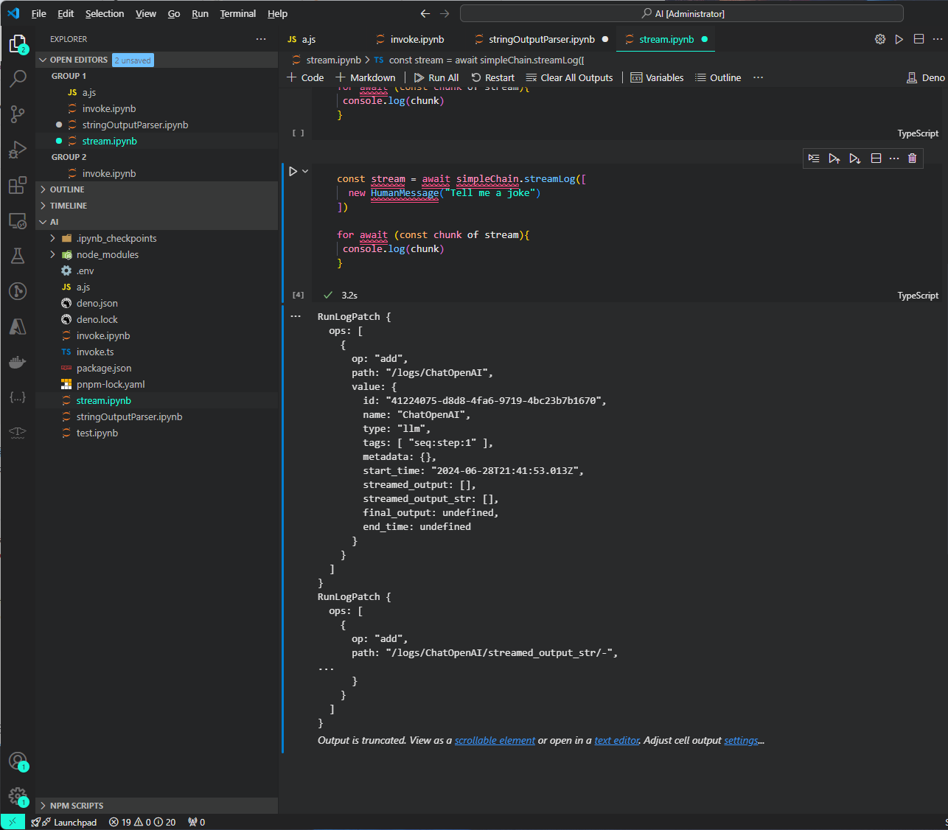Open the Accounts menu icon
The height and width of the screenshot is (830, 948).
(18, 761)
